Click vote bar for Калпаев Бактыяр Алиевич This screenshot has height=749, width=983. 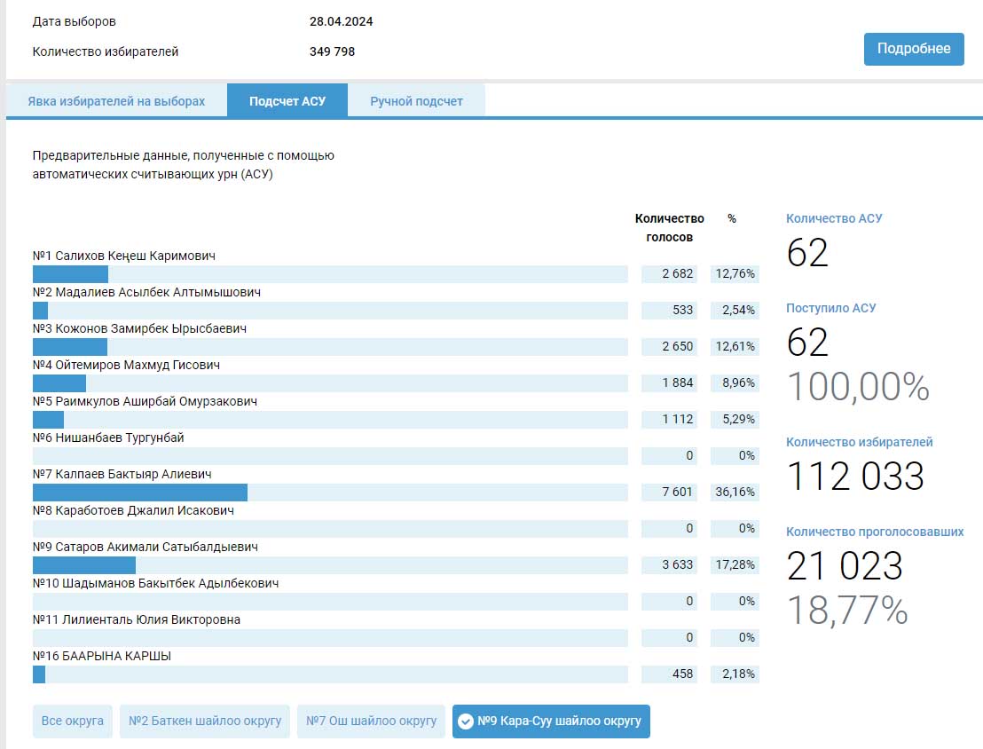140,493
